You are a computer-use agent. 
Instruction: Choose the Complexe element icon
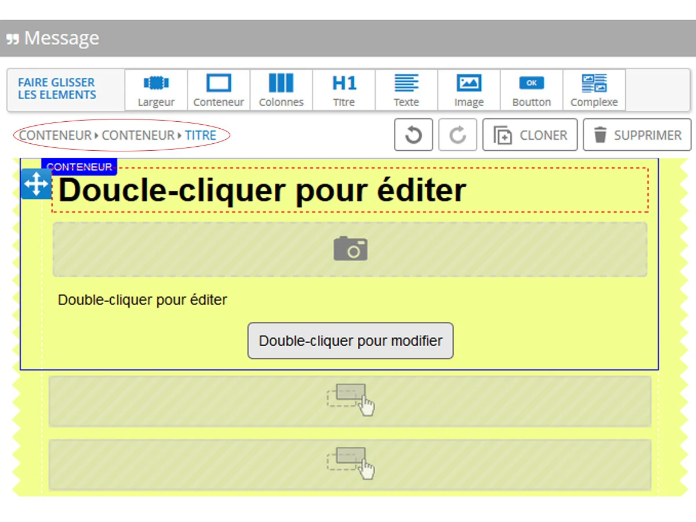(x=594, y=90)
